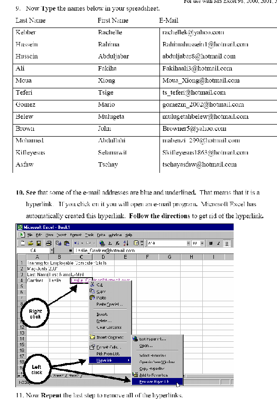Click the Copy toolbar icon
The height and width of the screenshot is (406, 277).
[x=58, y=243]
